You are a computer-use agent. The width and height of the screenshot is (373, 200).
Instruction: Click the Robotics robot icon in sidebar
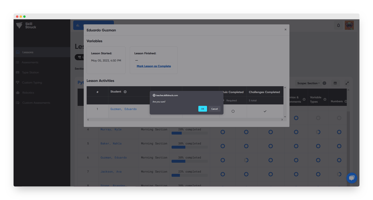18,93
